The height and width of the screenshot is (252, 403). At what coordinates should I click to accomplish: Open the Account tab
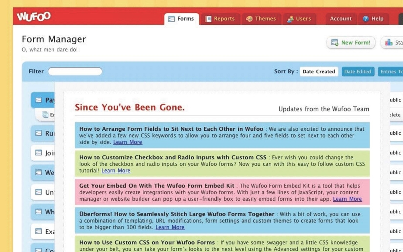tap(341, 19)
